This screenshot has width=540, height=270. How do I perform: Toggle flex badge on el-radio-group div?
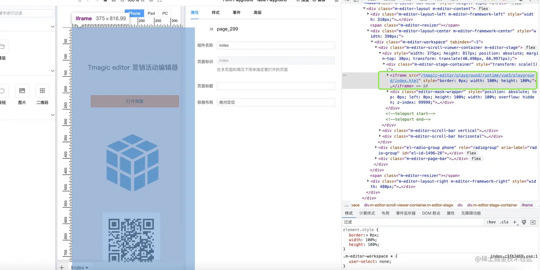(x=471, y=153)
